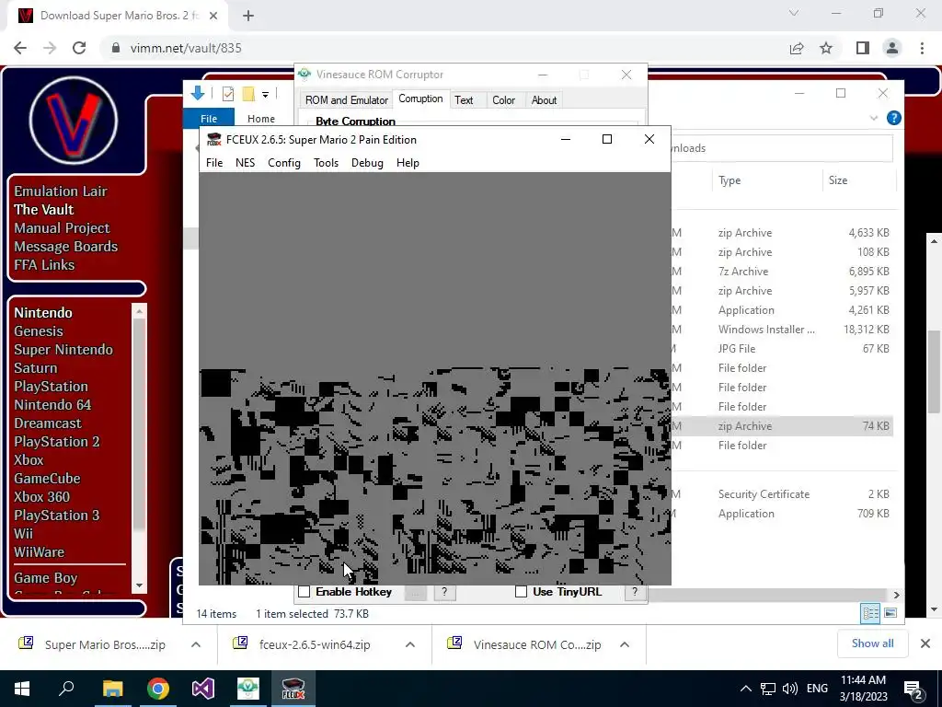Show hidden system tray icons
This screenshot has height=707, width=942.
point(745,689)
